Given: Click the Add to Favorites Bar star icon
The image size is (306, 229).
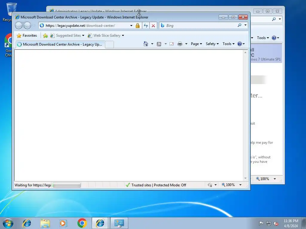Looking at the screenshot, I should click(x=45, y=35).
